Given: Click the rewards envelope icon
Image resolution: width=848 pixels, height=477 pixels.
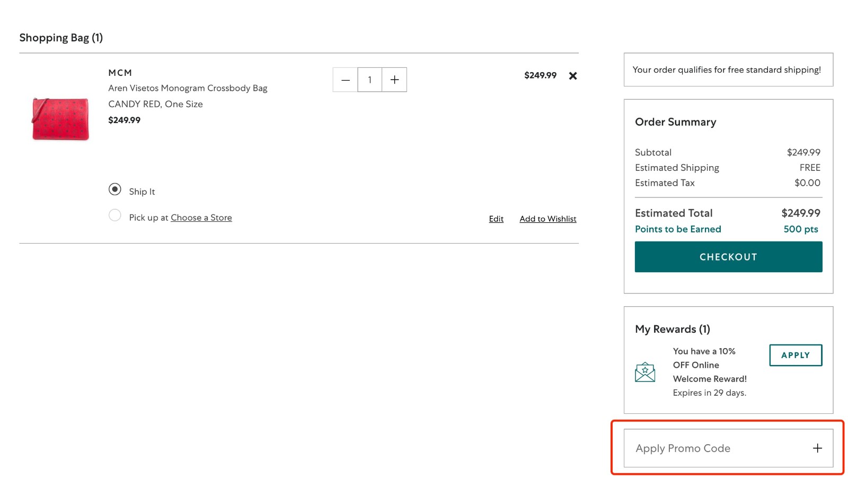Looking at the screenshot, I should pos(645,372).
